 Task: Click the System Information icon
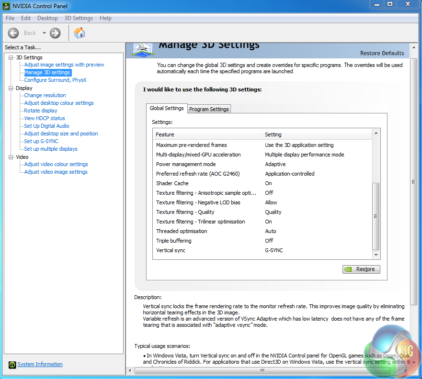tap(12, 365)
